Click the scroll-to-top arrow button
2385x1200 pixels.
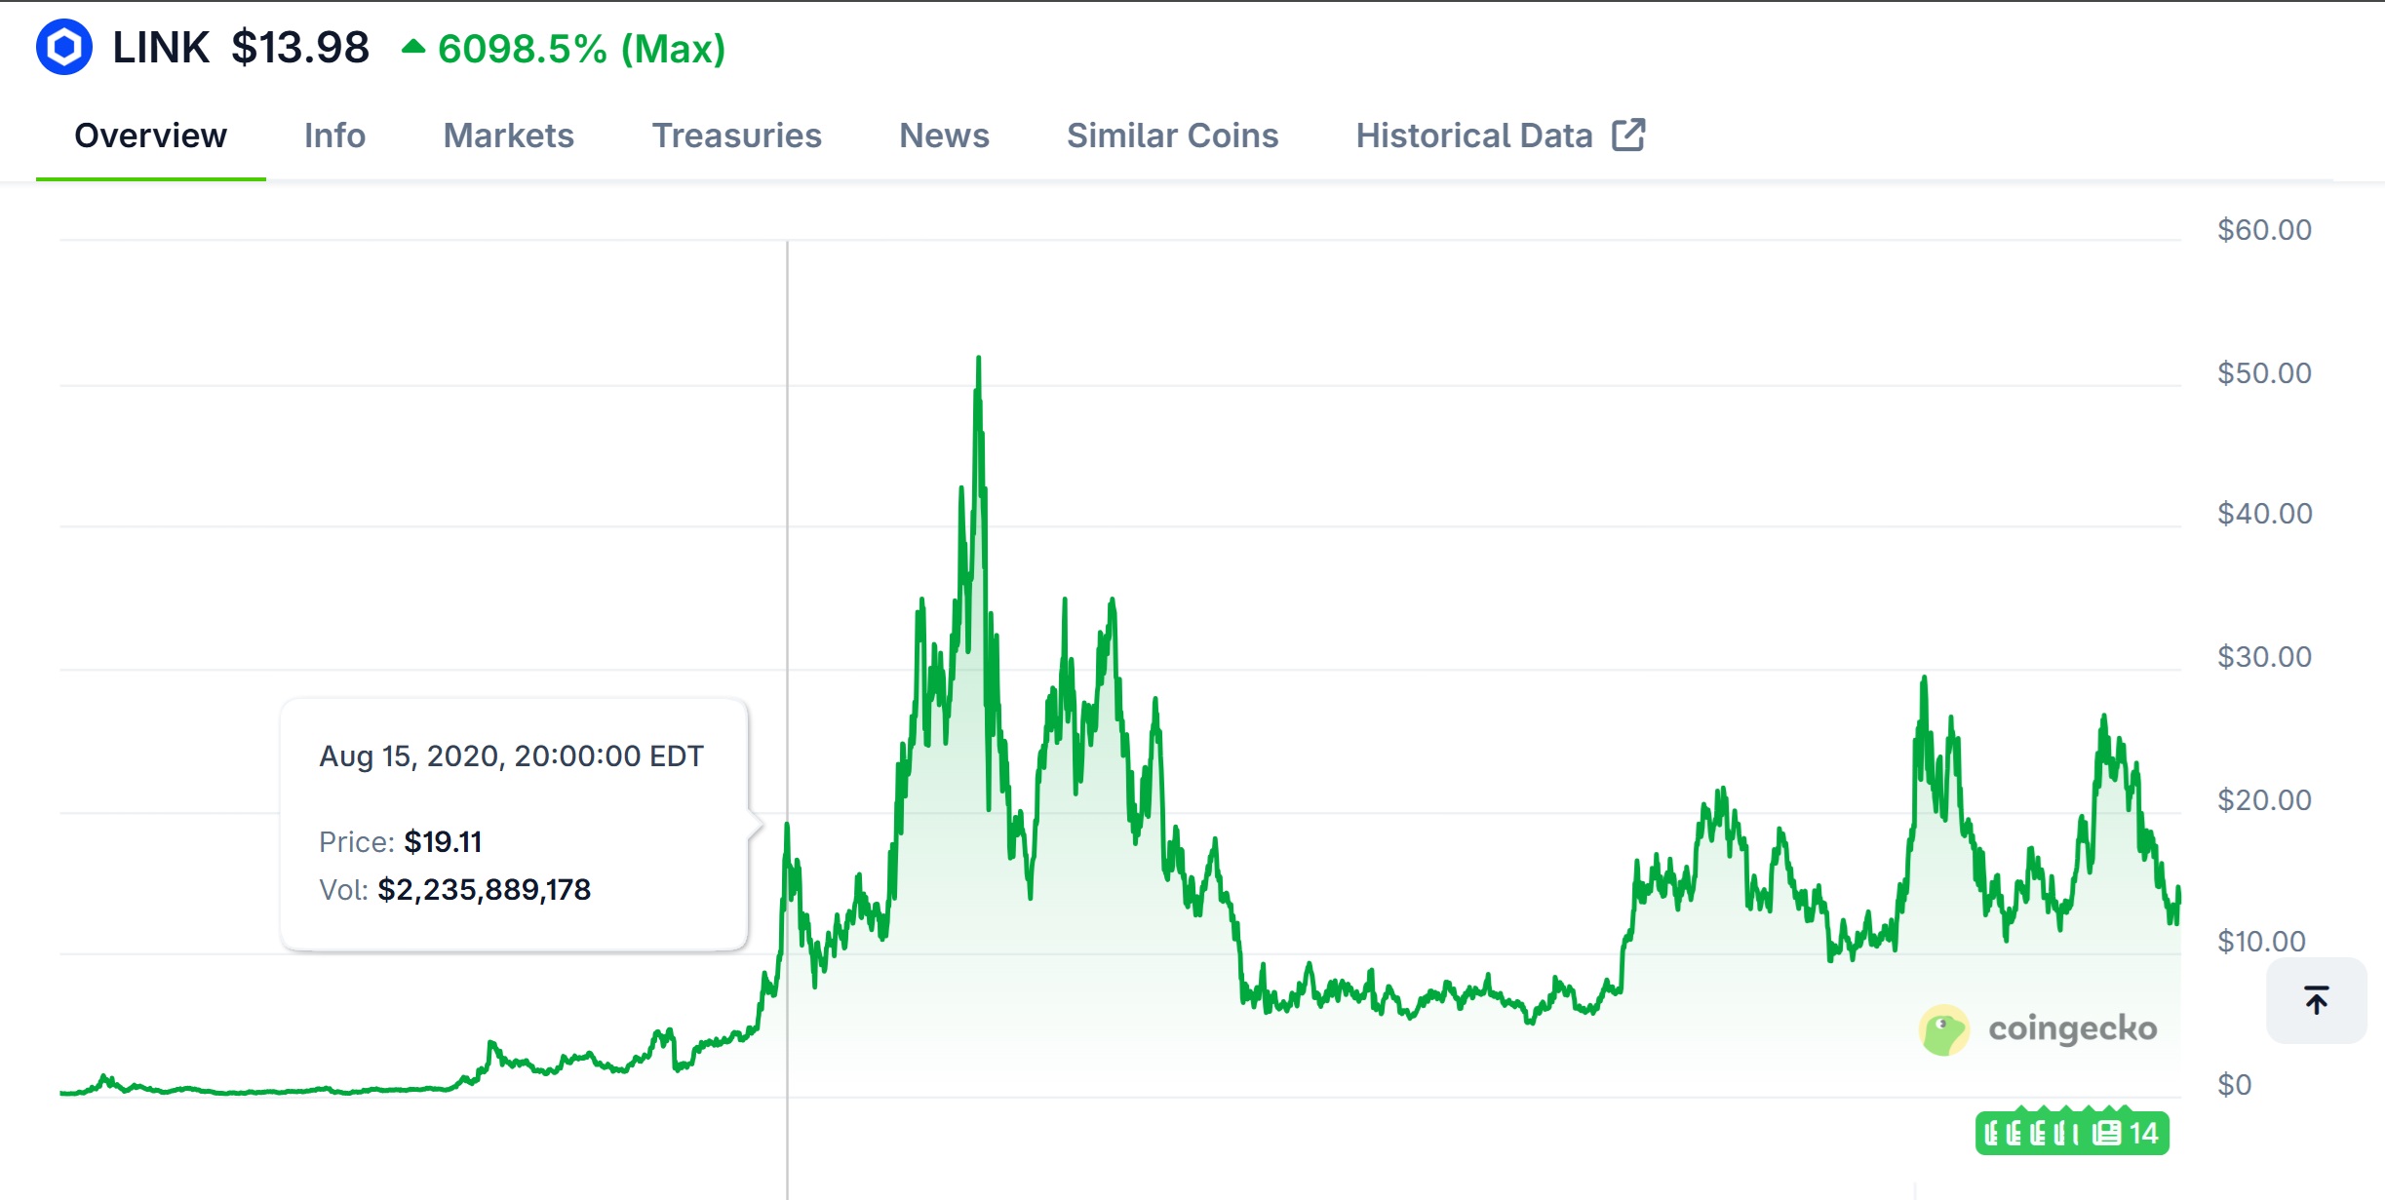pos(2316,1000)
